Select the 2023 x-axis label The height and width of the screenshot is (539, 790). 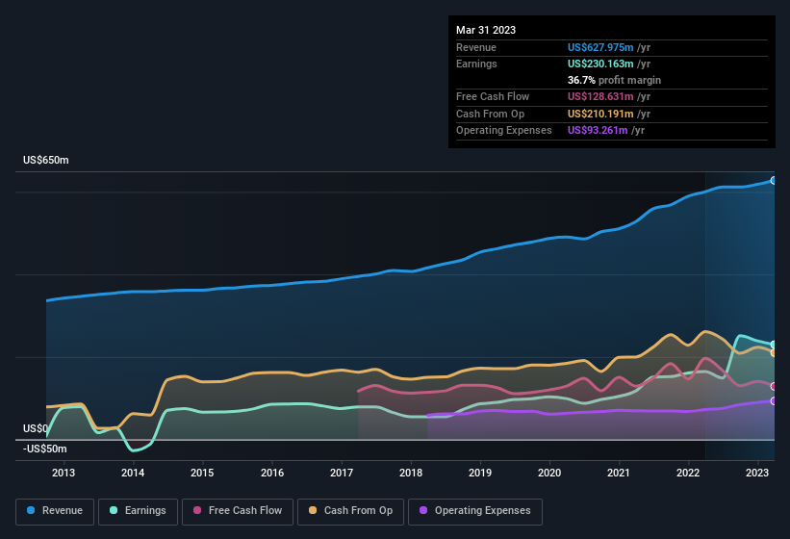click(x=757, y=473)
